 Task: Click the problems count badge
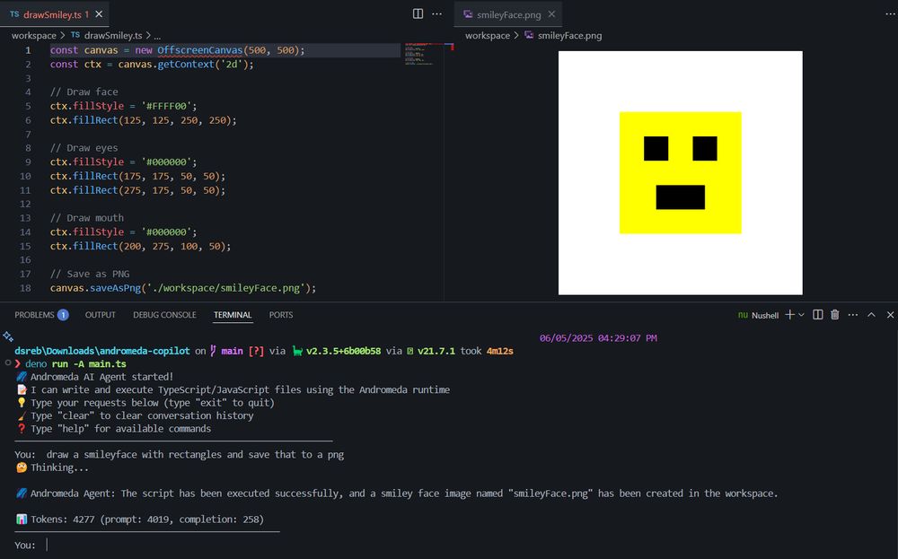pos(63,315)
